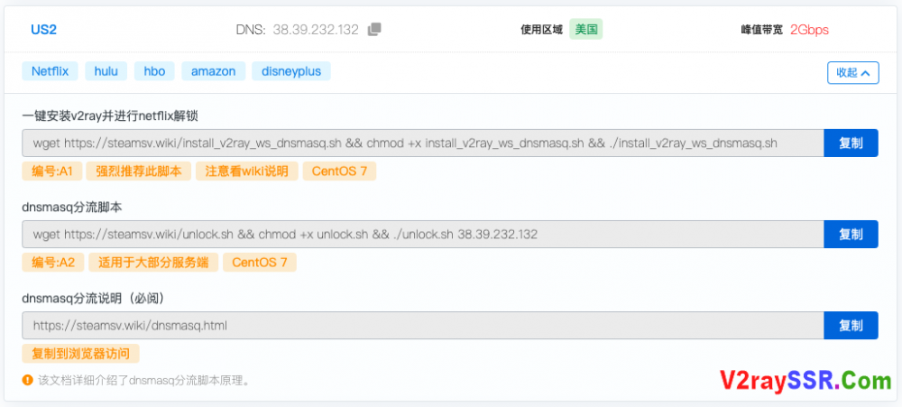Focus the unlock.sh command field
Screen dimensions: 902x407
click(422, 235)
